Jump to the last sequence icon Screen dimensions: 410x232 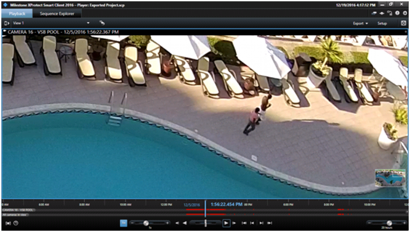pyautogui.click(x=269, y=223)
